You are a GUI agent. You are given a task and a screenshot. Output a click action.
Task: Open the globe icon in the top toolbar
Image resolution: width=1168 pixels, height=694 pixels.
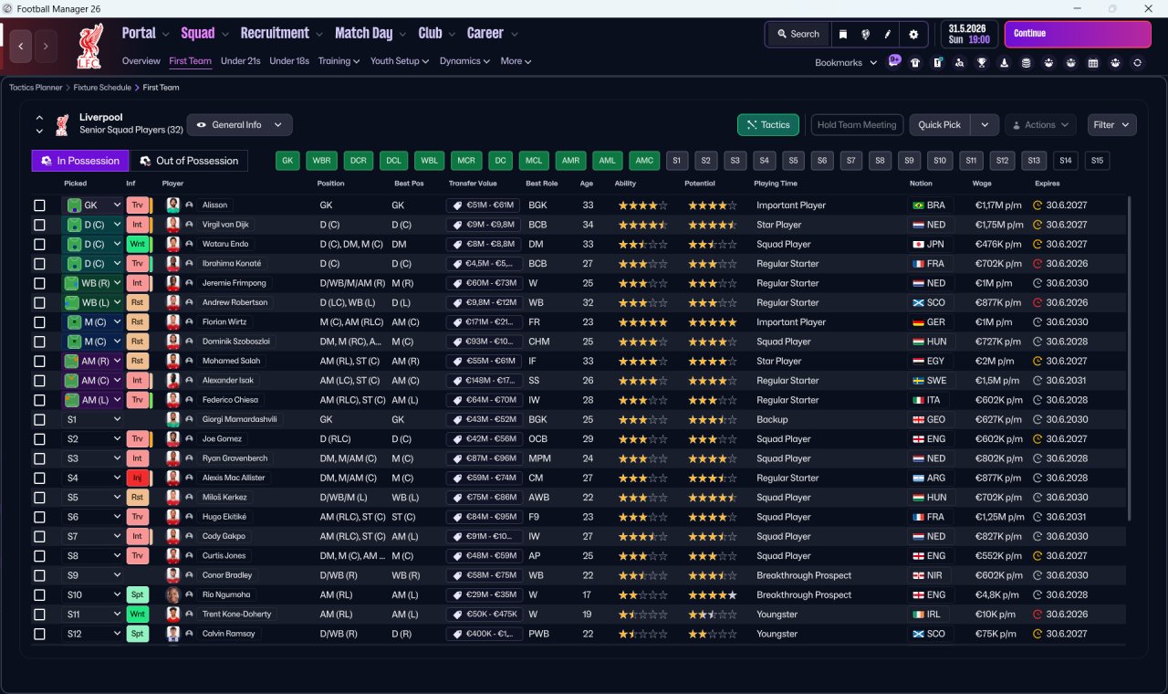pyautogui.click(x=865, y=34)
